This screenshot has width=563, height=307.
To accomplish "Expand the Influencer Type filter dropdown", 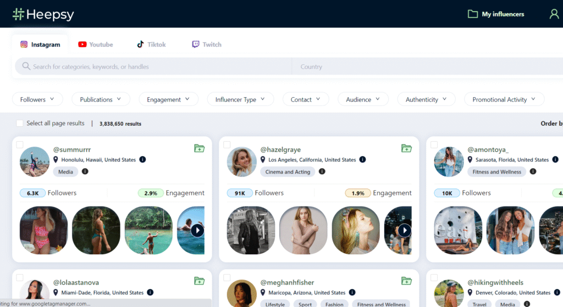I will (240, 99).
